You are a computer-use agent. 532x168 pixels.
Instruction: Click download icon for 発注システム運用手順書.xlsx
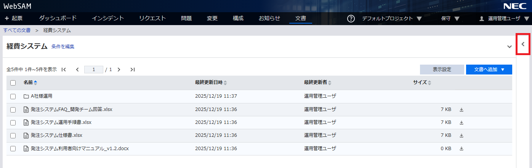pyautogui.click(x=461, y=123)
